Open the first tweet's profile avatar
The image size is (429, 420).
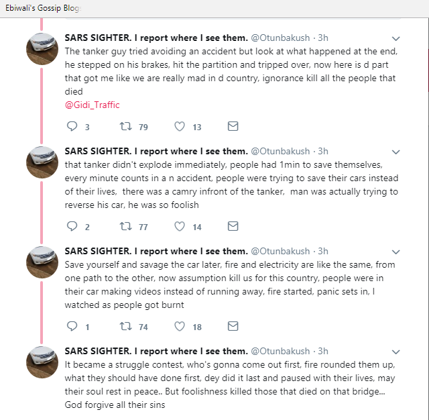pyautogui.click(x=42, y=48)
